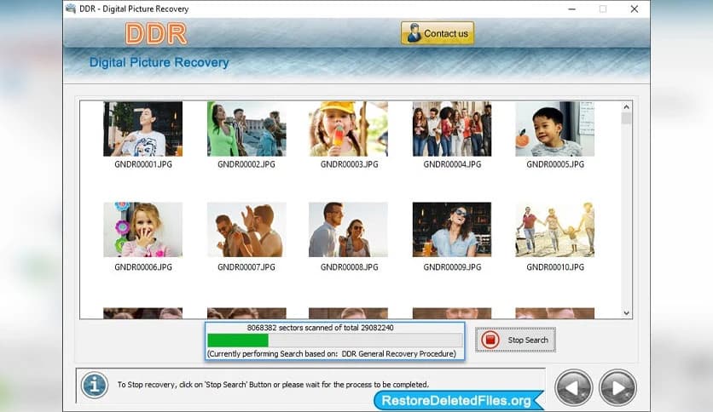Click the vertical scrollbar thumb
Viewport: 713px width, 412px height.
[x=626, y=118]
